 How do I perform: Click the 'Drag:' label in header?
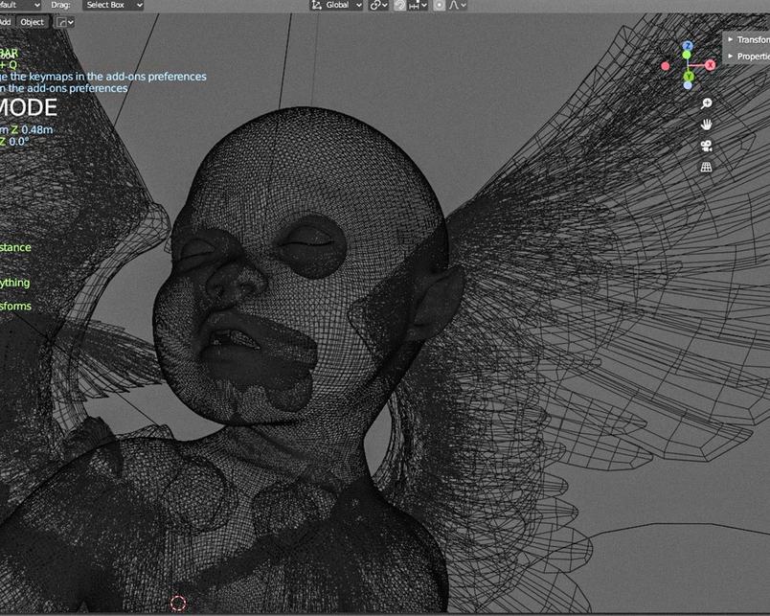coord(61,5)
